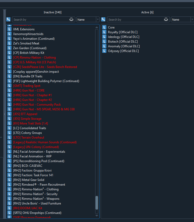The image size is (194, 222).
Task: Focus the Active mods search field
Action: (138, 19)
